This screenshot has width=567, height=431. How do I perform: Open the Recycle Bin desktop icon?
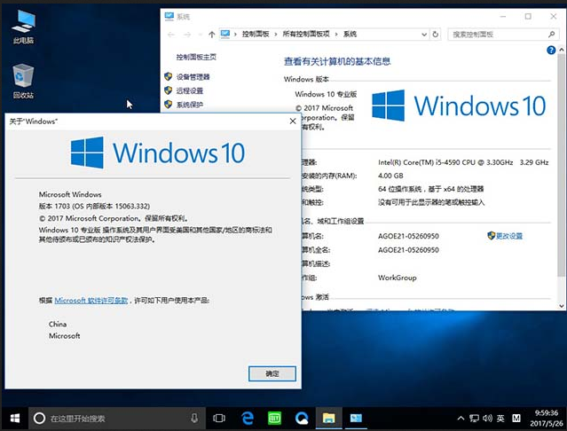click(23, 82)
